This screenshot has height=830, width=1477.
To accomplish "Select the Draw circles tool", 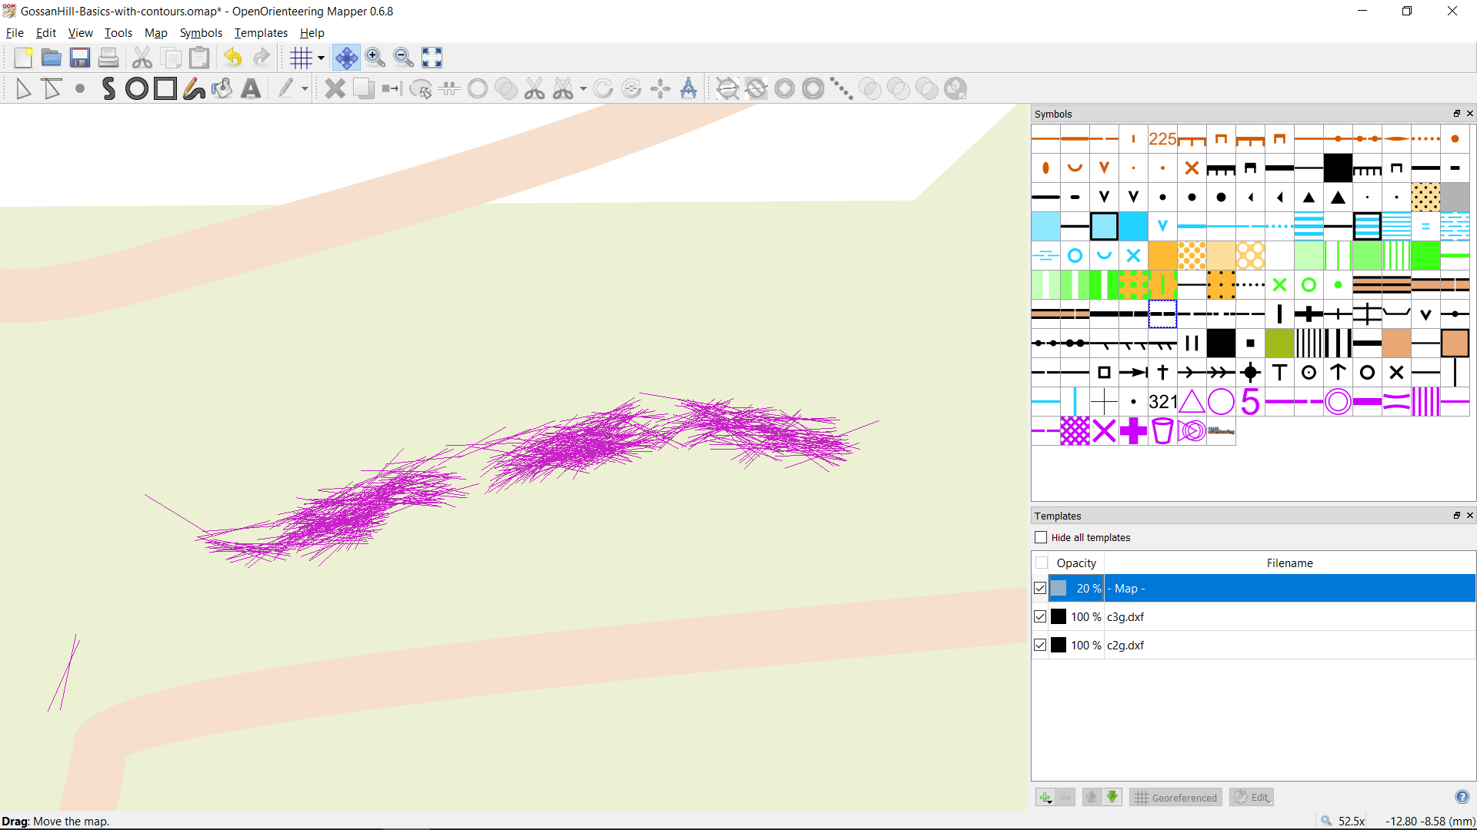I will point(137,89).
